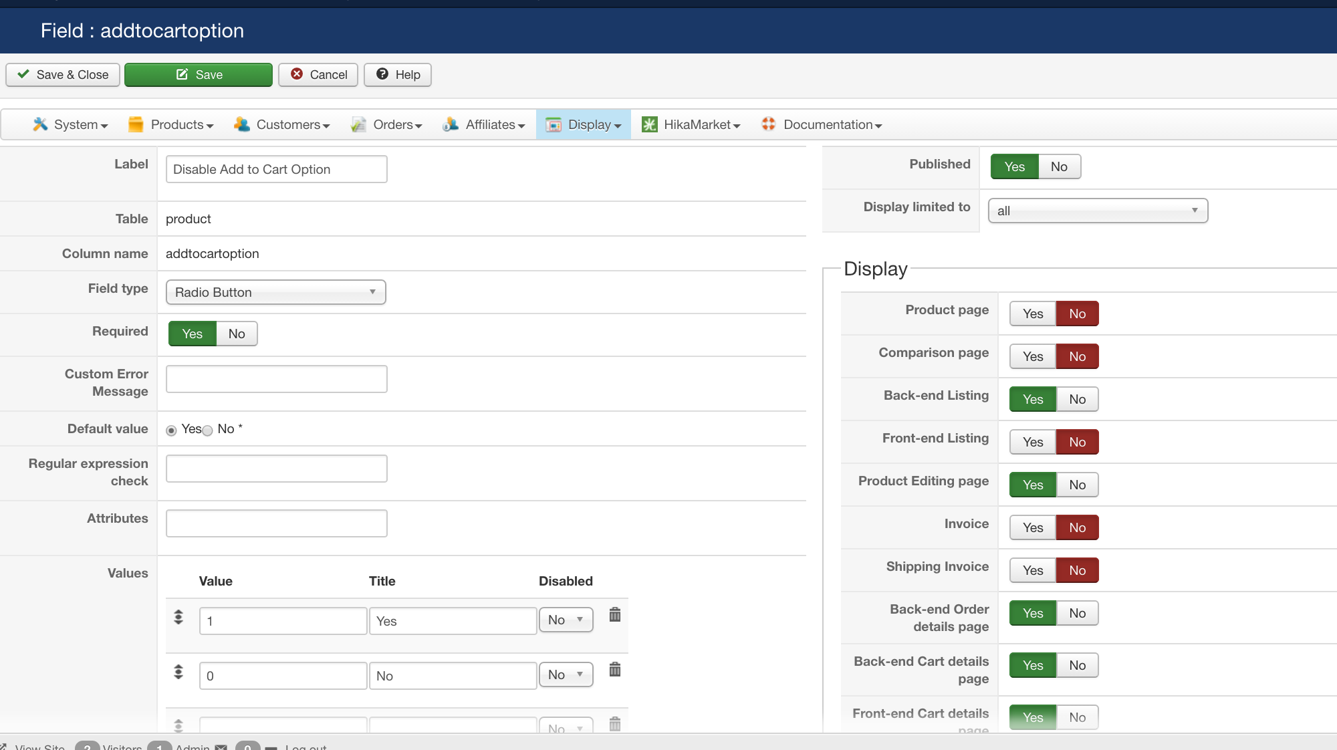
Task: Click the Orders menu document icon
Action: click(358, 124)
